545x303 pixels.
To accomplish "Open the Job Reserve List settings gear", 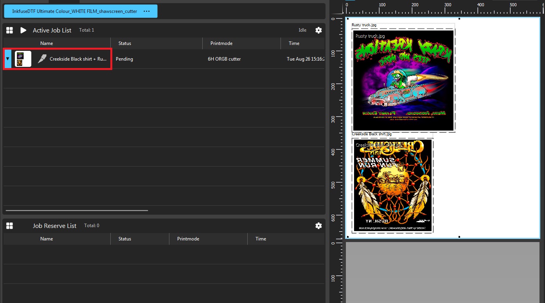I will point(318,226).
